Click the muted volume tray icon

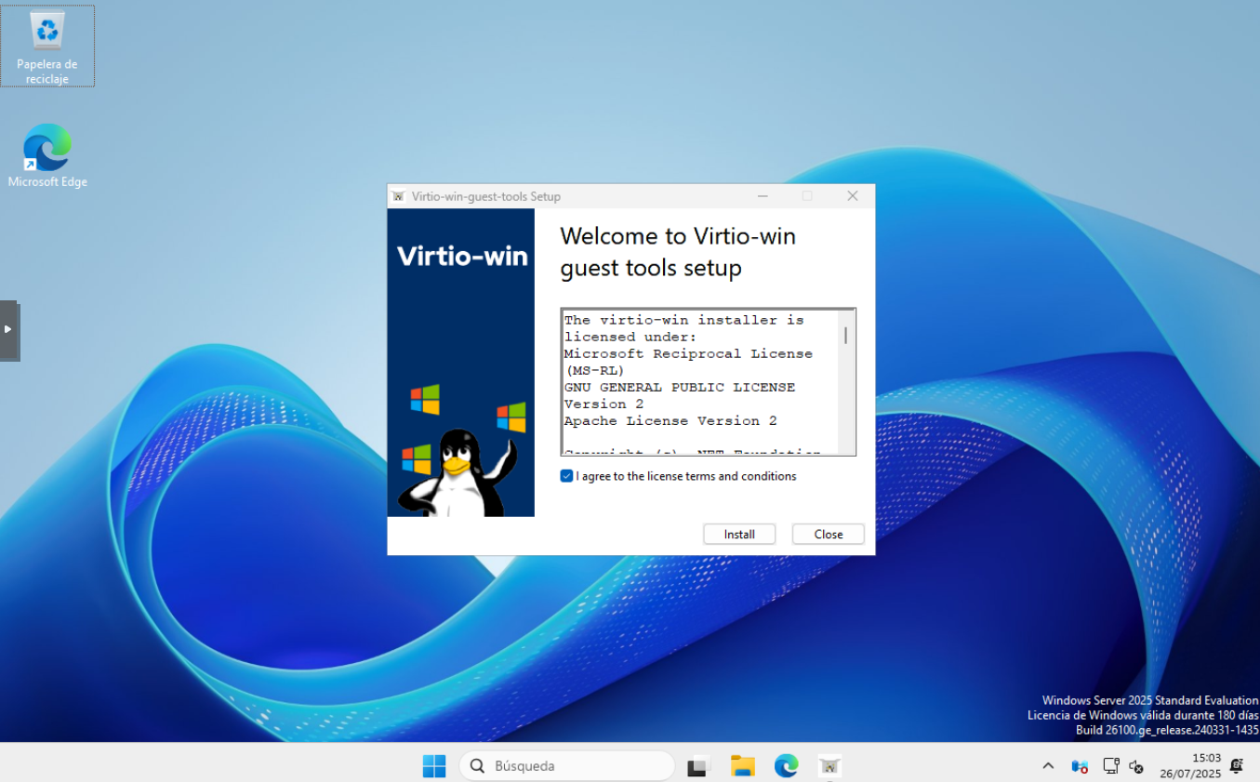pyautogui.click(x=1135, y=766)
